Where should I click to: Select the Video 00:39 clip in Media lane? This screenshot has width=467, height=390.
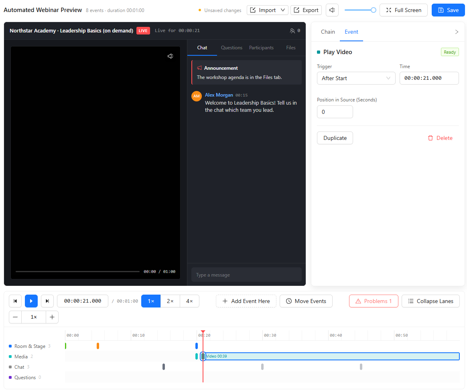[331, 356]
